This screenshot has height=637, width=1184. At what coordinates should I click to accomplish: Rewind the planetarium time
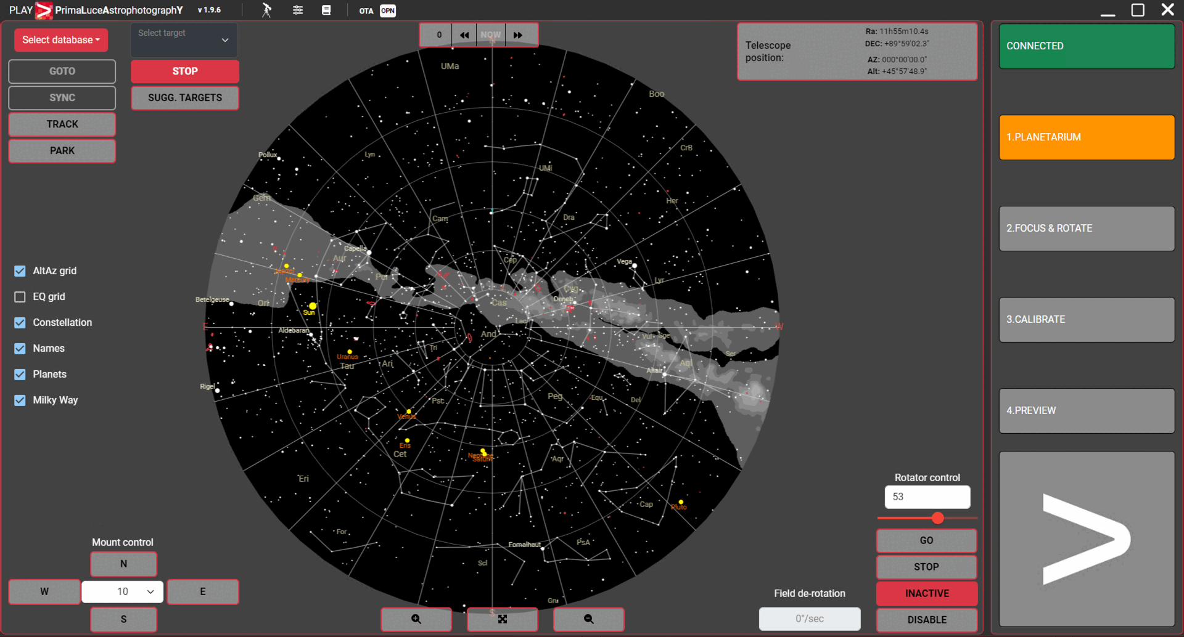464,35
